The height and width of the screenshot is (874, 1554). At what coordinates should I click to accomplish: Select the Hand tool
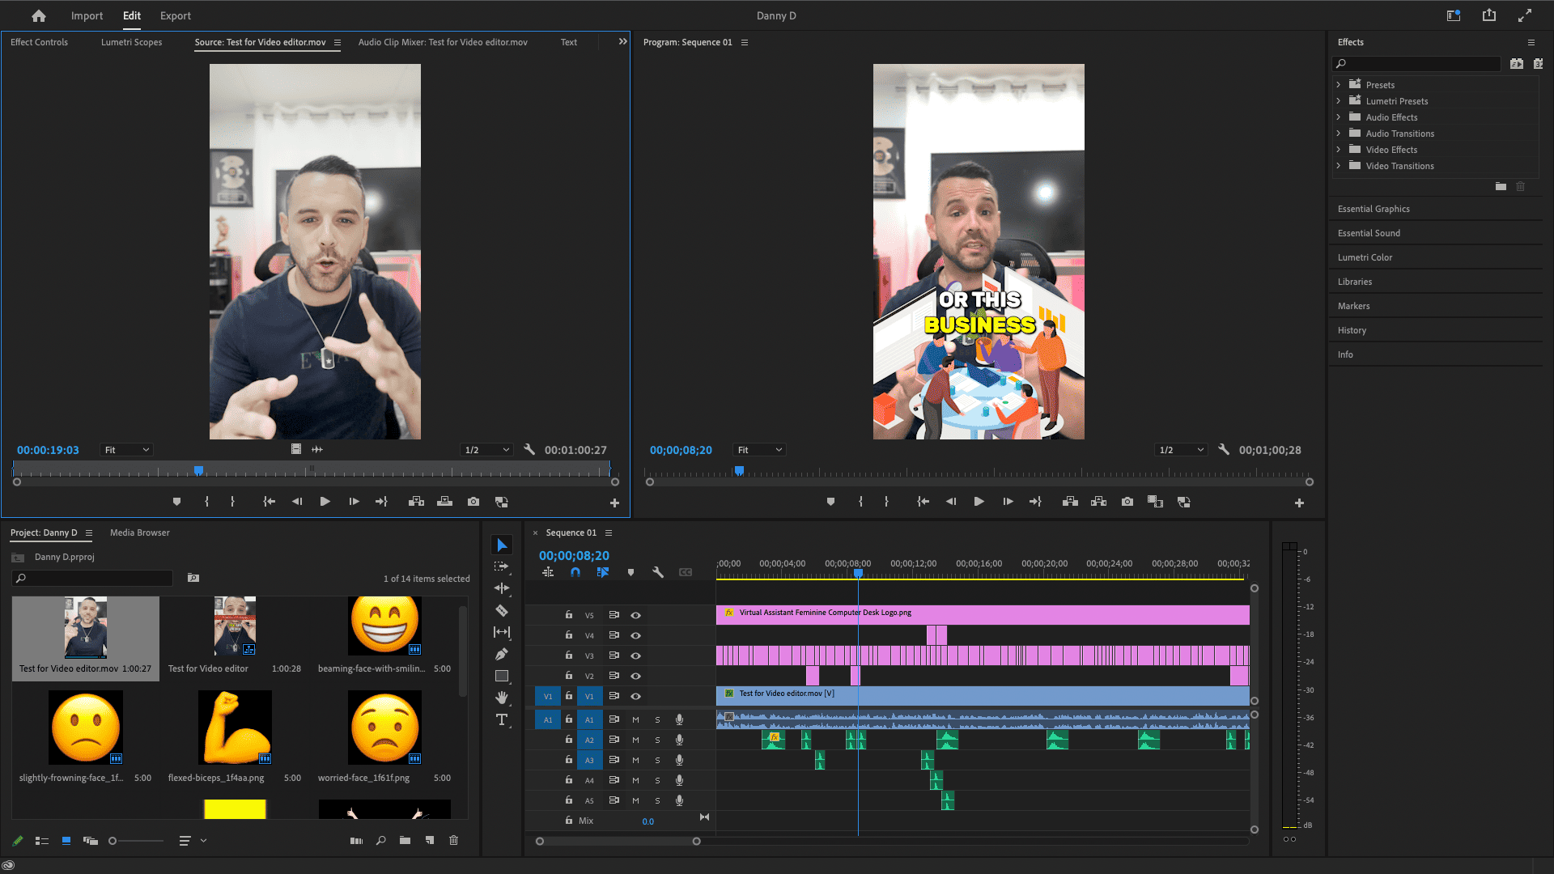502,697
